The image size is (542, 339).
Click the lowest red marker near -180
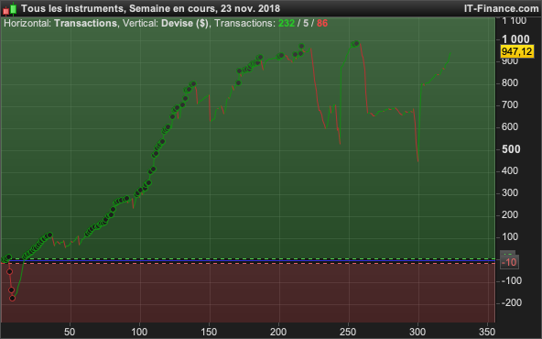pyautogui.click(x=13, y=298)
